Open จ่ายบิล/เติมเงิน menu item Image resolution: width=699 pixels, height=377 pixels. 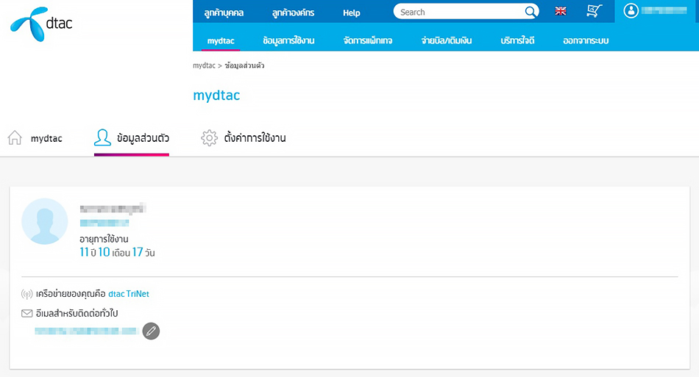point(446,40)
